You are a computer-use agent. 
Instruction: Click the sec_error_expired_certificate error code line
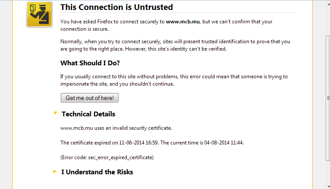pos(107,157)
